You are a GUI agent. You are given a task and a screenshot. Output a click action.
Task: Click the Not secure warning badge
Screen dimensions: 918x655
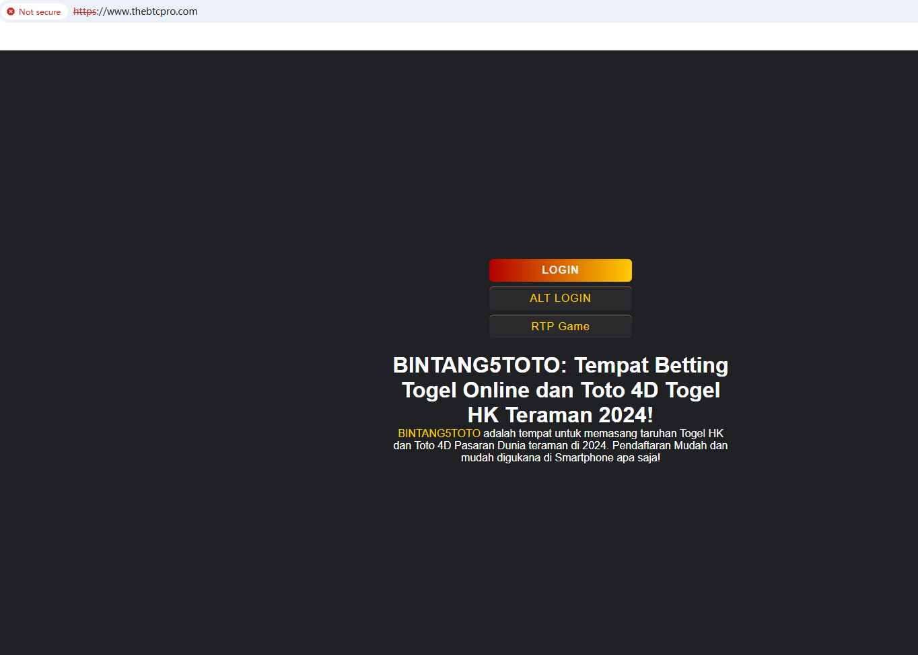point(34,11)
